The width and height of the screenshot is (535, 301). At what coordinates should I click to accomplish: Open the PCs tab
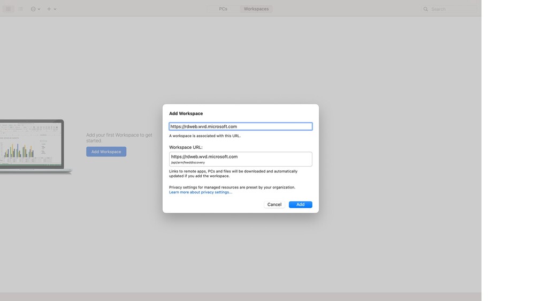[x=223, y=9]
